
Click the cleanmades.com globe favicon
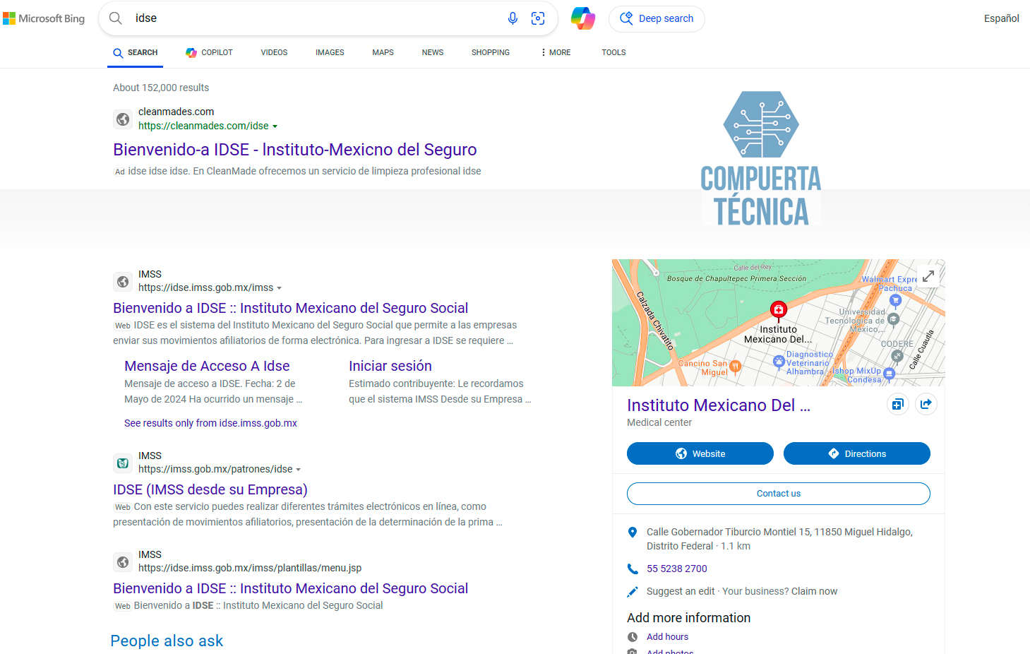tap(123, 119)
